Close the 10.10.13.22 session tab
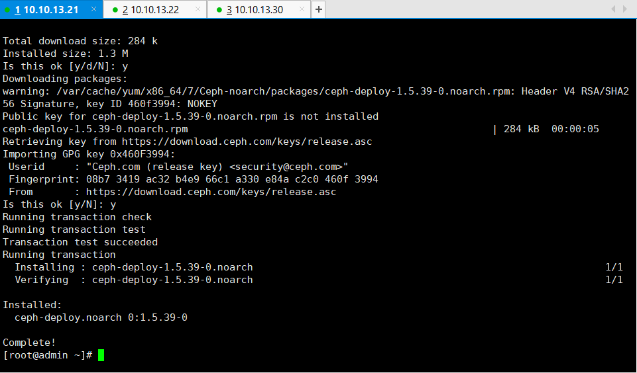Image resolution: width=637 pixels, height=373 pixels. tap(198, 9)
